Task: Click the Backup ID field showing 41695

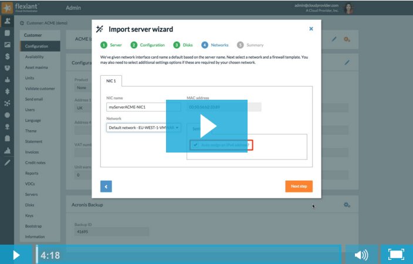Action: 111,232
